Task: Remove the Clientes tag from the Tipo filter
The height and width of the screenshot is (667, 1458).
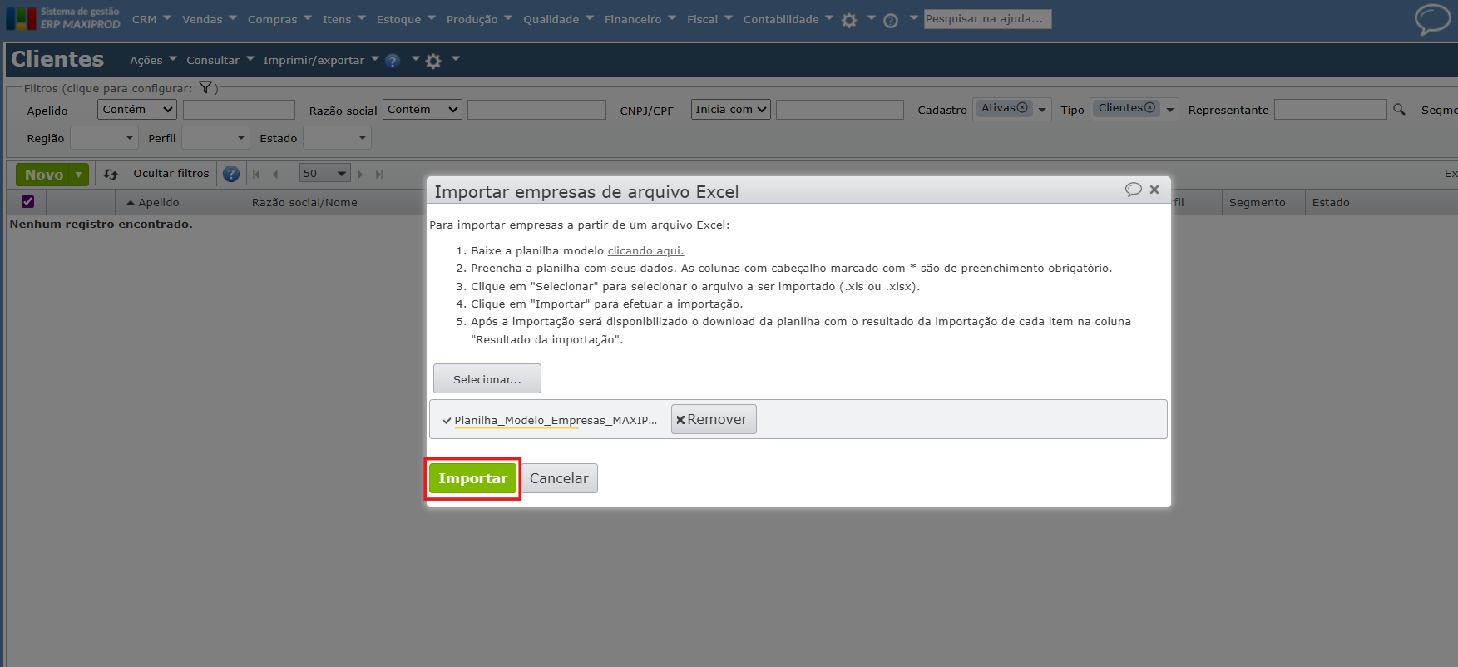Action: coord(1149,108)
